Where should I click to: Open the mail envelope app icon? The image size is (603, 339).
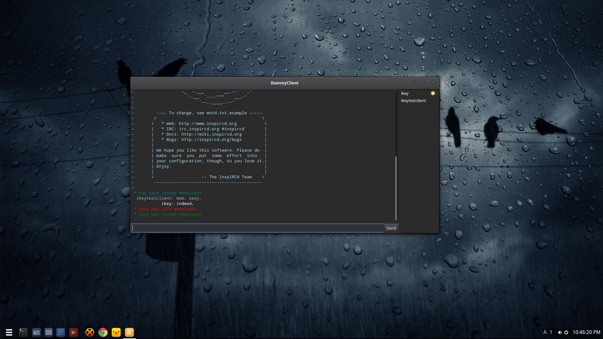(x=49, y=332)
